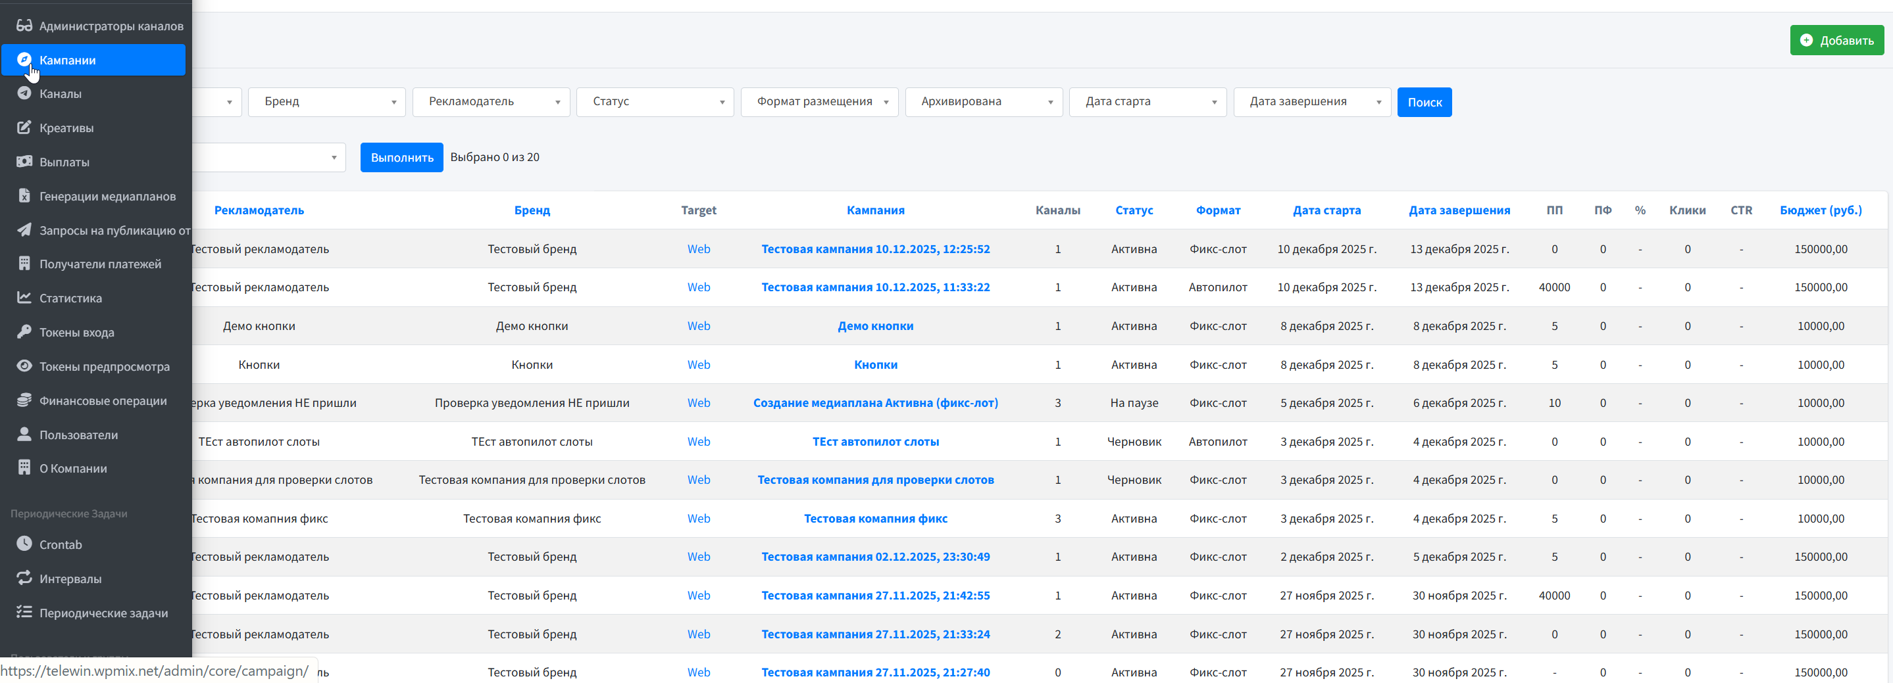This screenshot has width=1893, height=683.
Task: Open Интервалы via the arrows icon
Action: pyautogui.click(x=24, y=578)
